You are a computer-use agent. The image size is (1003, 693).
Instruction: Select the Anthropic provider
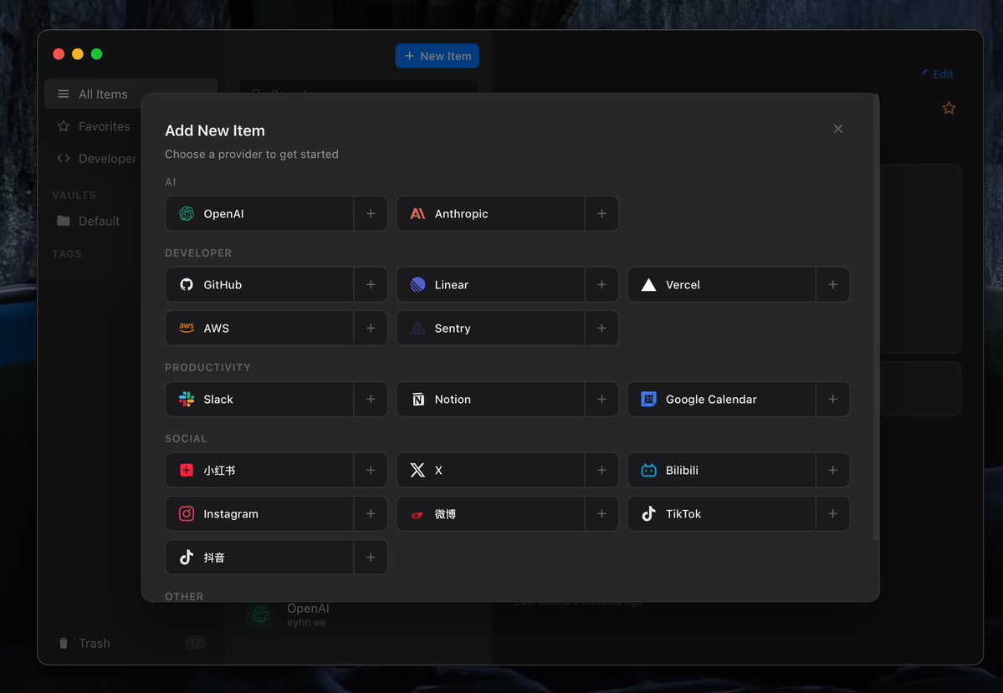click(x=491, y=213)
